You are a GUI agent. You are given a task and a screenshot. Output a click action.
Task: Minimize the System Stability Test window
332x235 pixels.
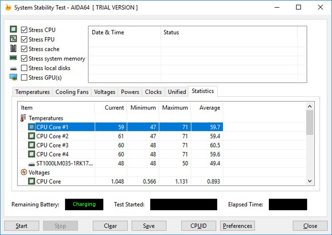[277, 7]
